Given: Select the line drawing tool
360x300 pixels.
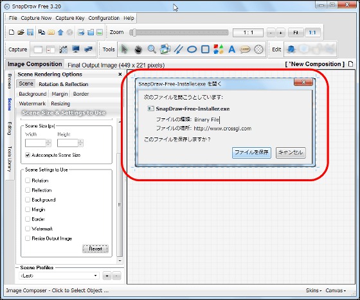Looking at the screenshot, I should click(179, 49).
